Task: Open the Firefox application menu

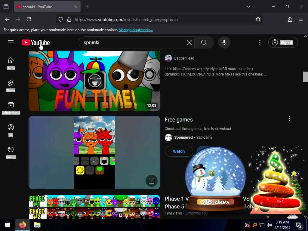Action: point(301,19)
